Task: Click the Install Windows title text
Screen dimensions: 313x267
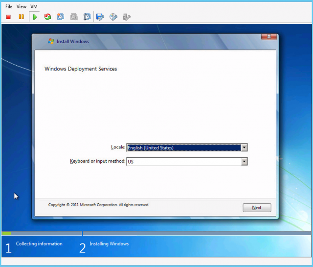Action: [73, 42]
